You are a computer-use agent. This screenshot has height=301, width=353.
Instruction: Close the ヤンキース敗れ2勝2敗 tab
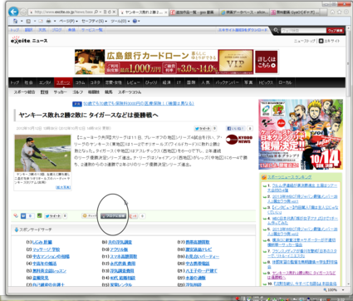coord(166,12)
